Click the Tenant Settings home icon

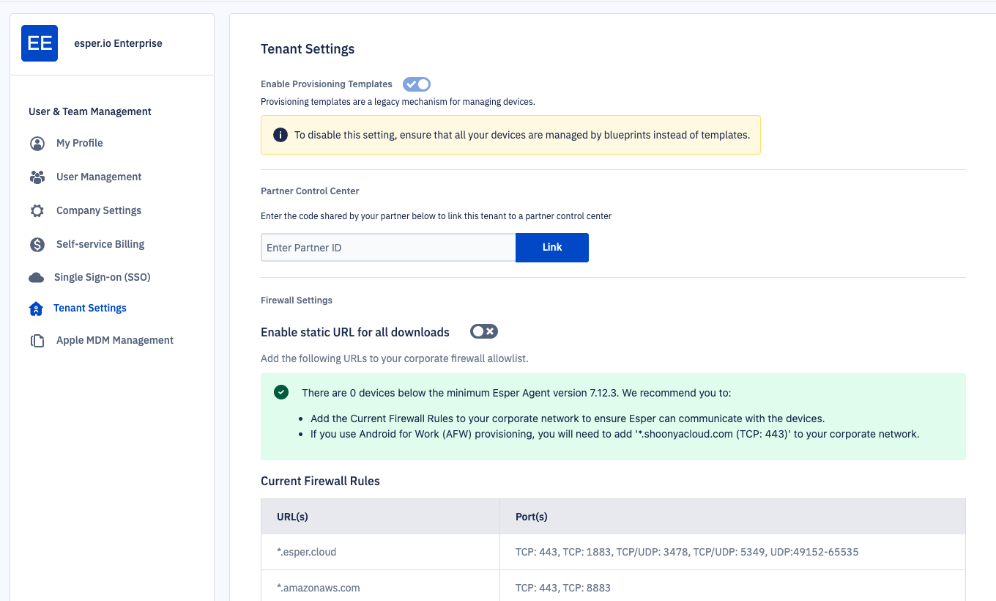click(x=37, y=309)
